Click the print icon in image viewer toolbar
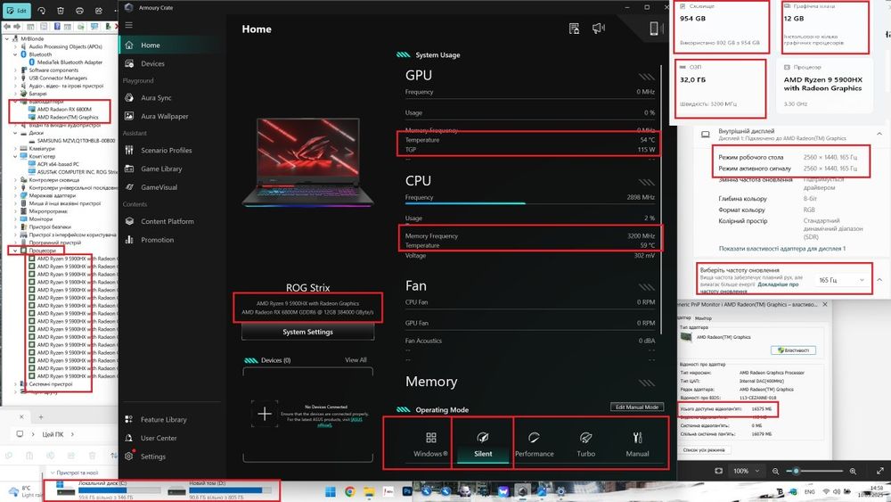The width and height of the screenshot is (891, 502). [x=79, y=11]
